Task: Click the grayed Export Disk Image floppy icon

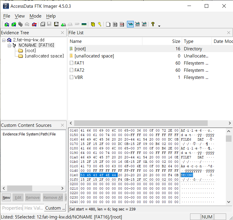Action: (49, 24)
